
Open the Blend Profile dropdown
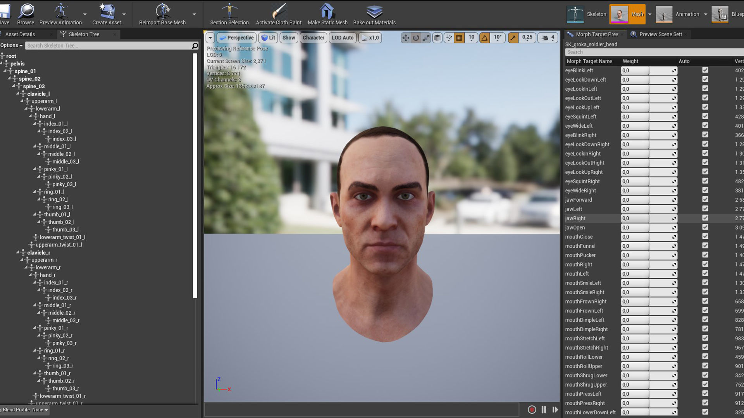pos(25,409)
